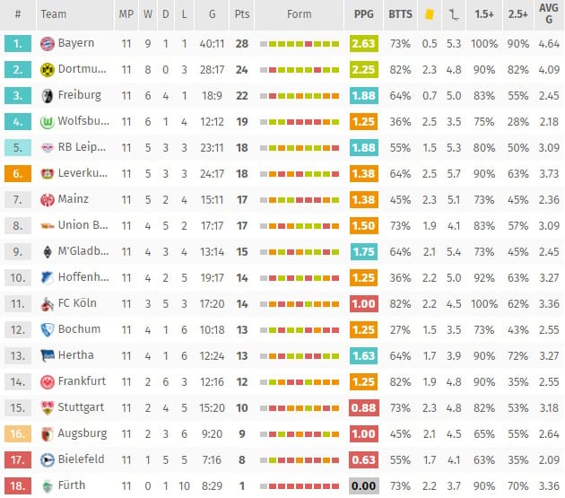Open the Stuttgart team link

[81, 407]
